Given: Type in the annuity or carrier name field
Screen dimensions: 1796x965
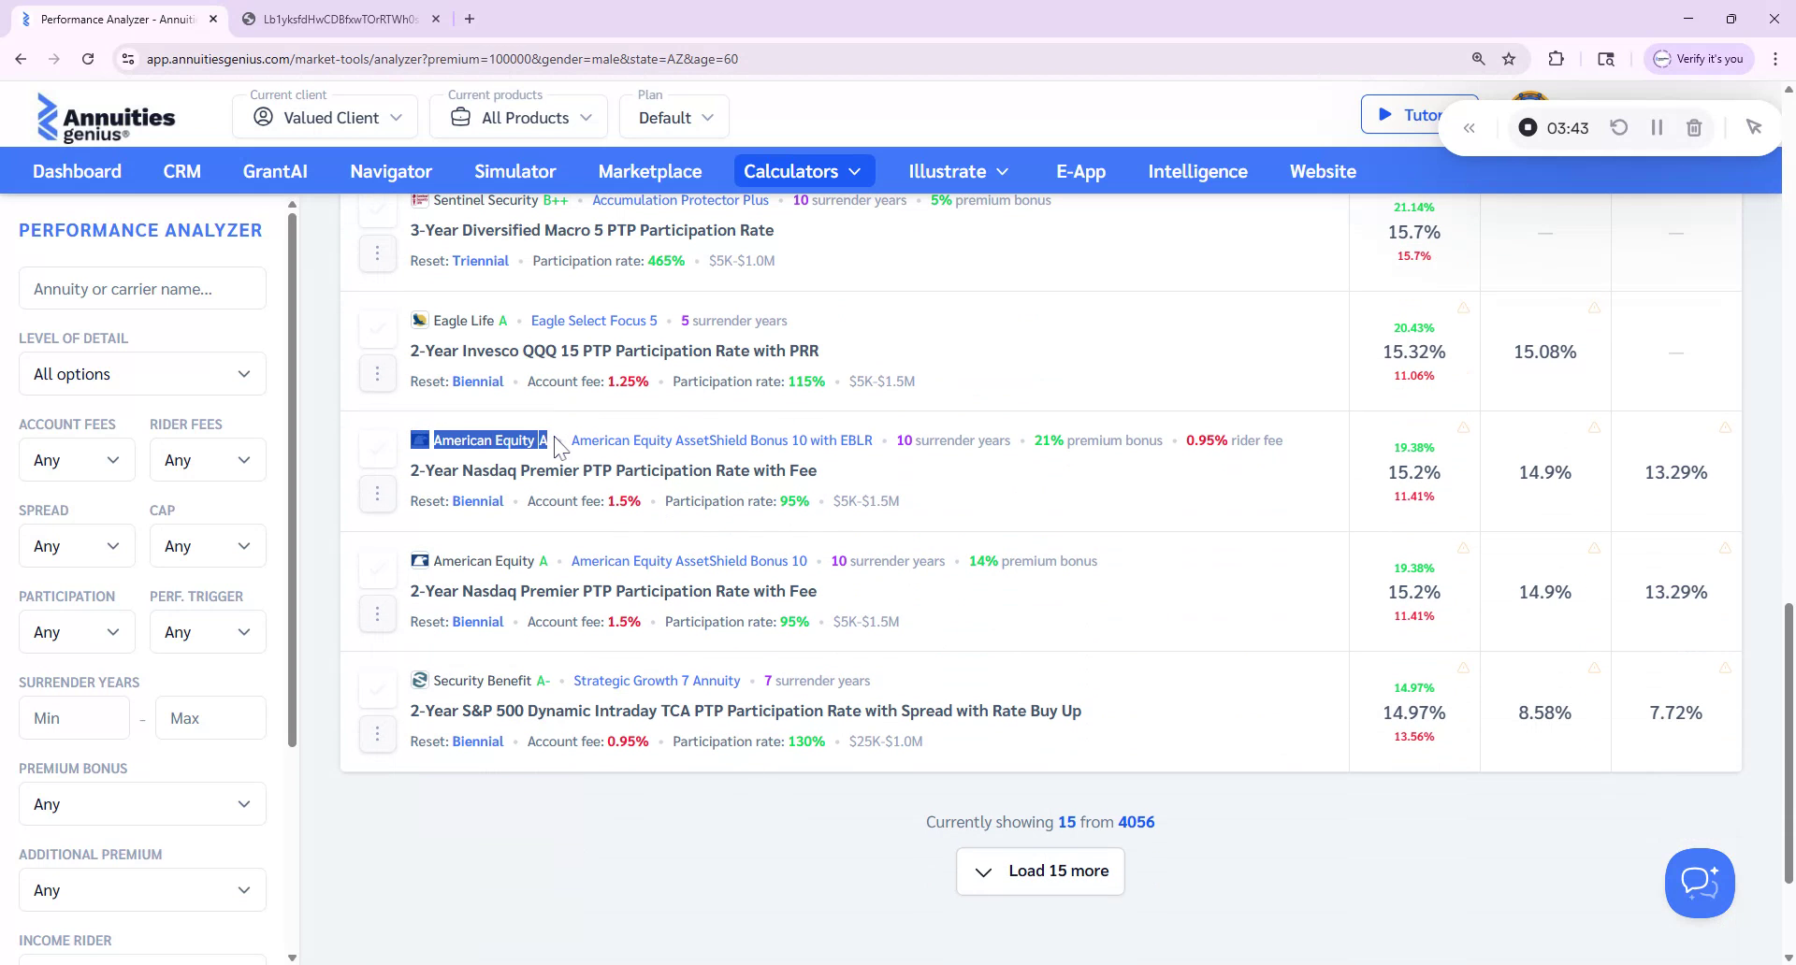Looking at the screenshot, I should (x=141, y=288).
